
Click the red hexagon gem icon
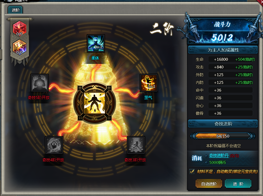tap(20, 29)
